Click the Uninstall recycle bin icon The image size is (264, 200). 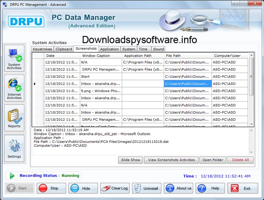coord(138,188)
